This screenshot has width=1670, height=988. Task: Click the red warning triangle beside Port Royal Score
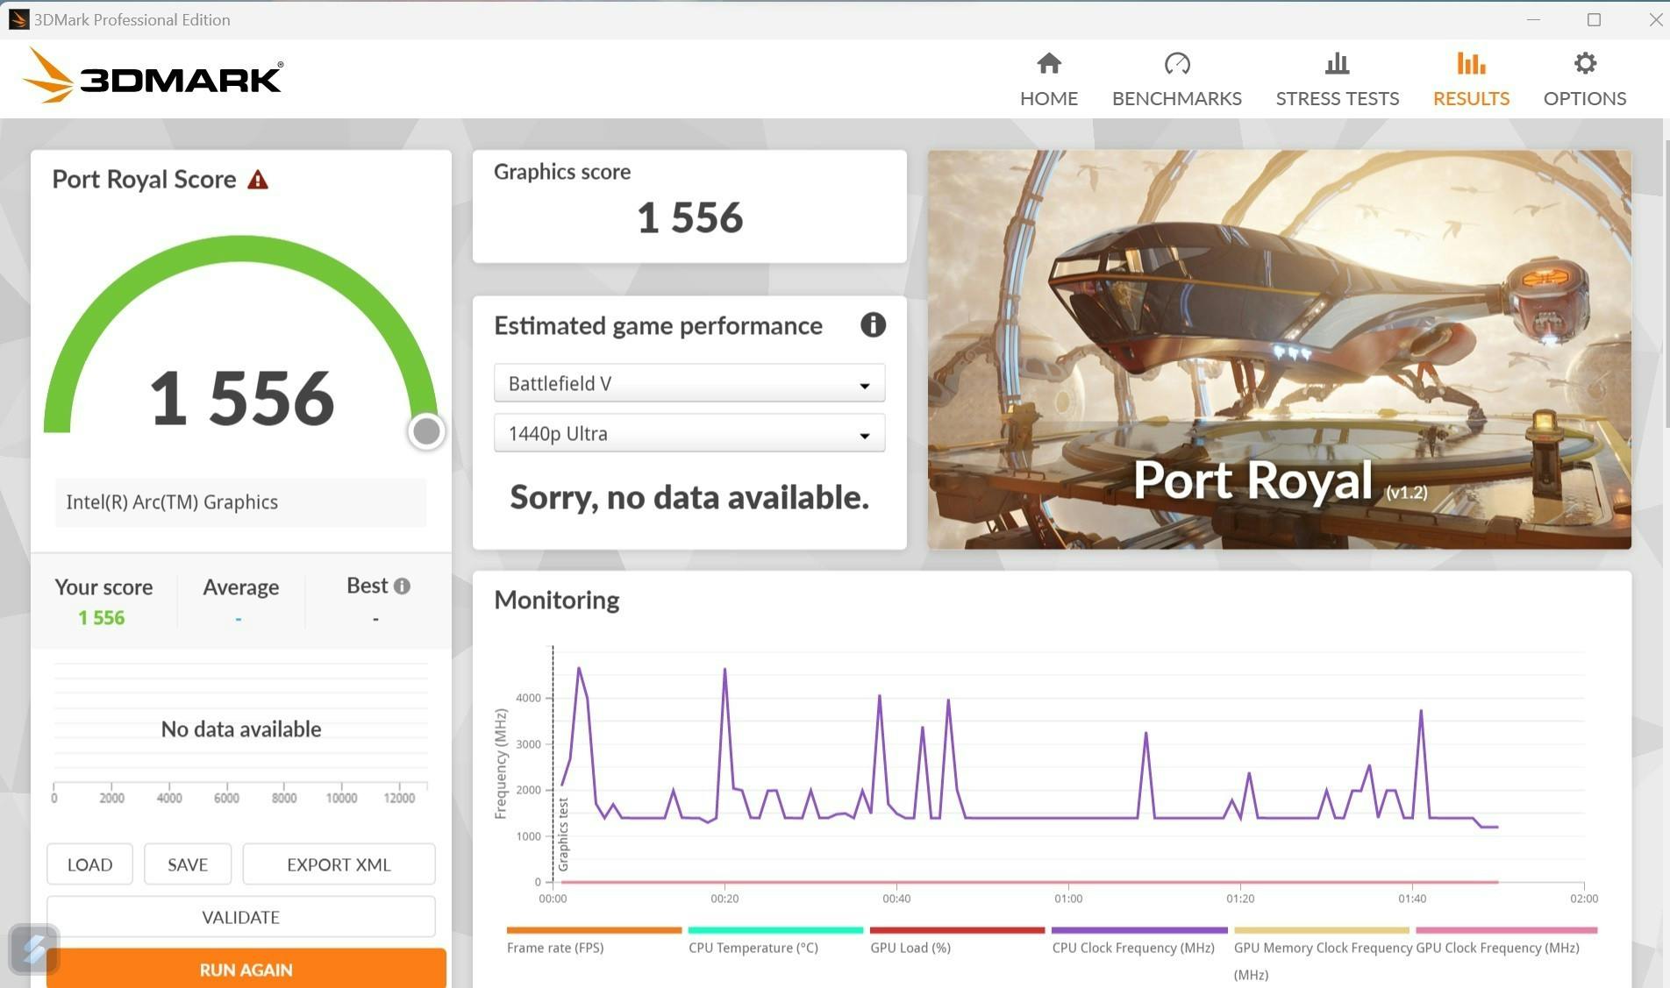pos(258,180)
